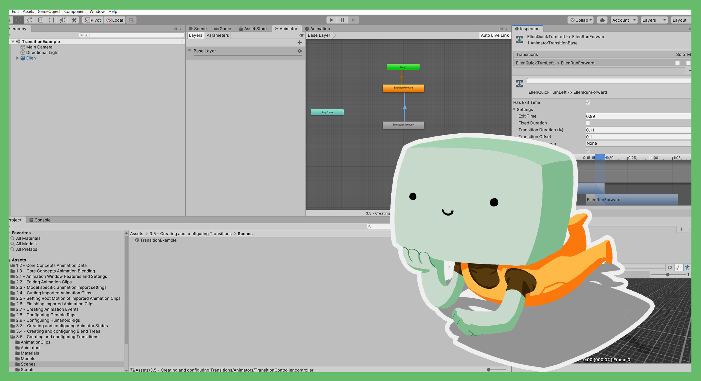Click the cloud services icon

click(602, 20)
